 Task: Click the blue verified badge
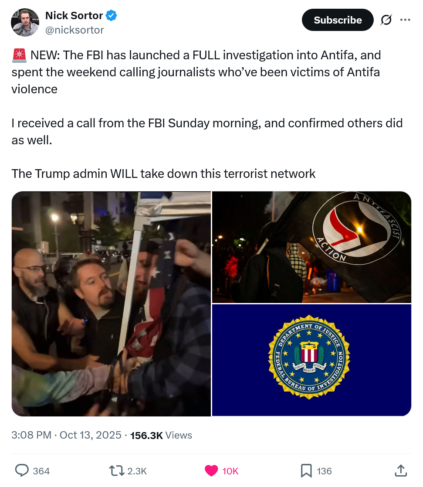click(x=112, y=16)
